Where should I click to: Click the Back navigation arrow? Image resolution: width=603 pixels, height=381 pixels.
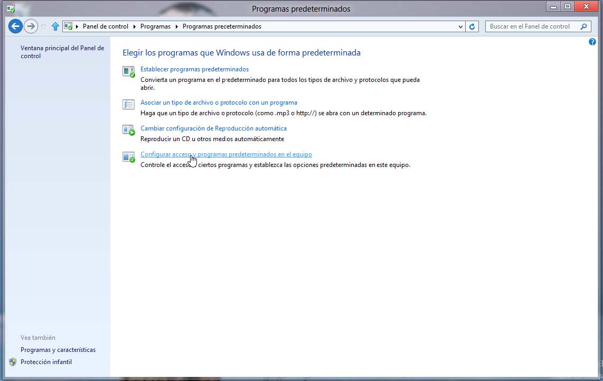(x=15, y=26)
